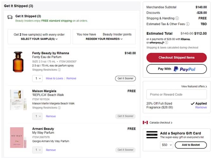Viewport: 212px width, 158px height.
Task: Click the Fenty Eau de Parfum bottle thumbnail
Action: pyautogui.click(x=18, y=62)
